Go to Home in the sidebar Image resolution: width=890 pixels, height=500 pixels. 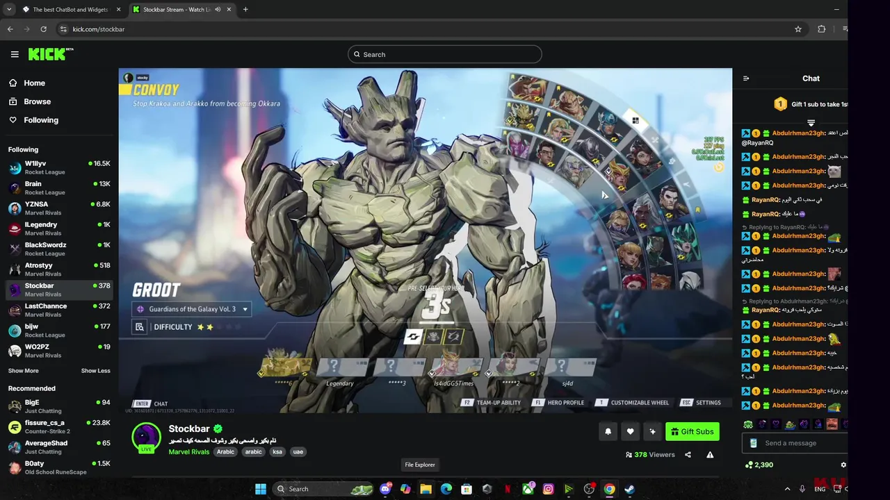pos(34,83)
